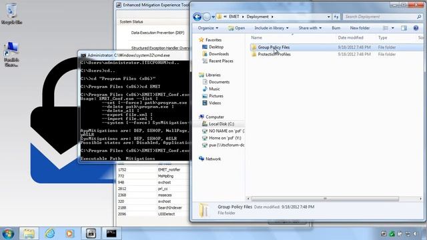Click the file list horizontal scrollbar
427x240 pixels.
pos(325,199)
